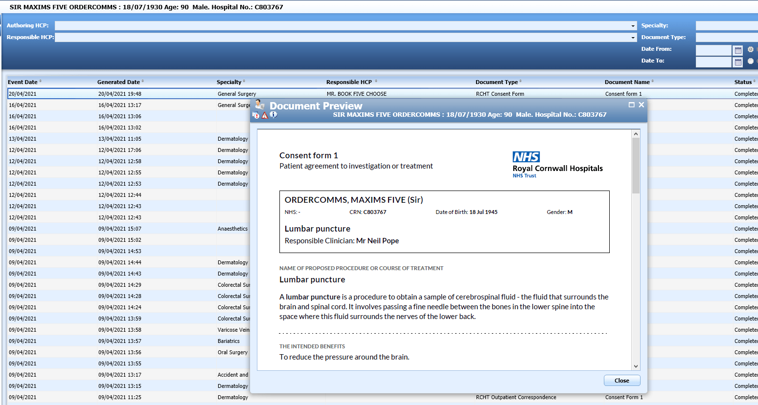Open the Responsible HCP dropdown
The width and height of the screenshot is (758, 405).
point(633,37)
